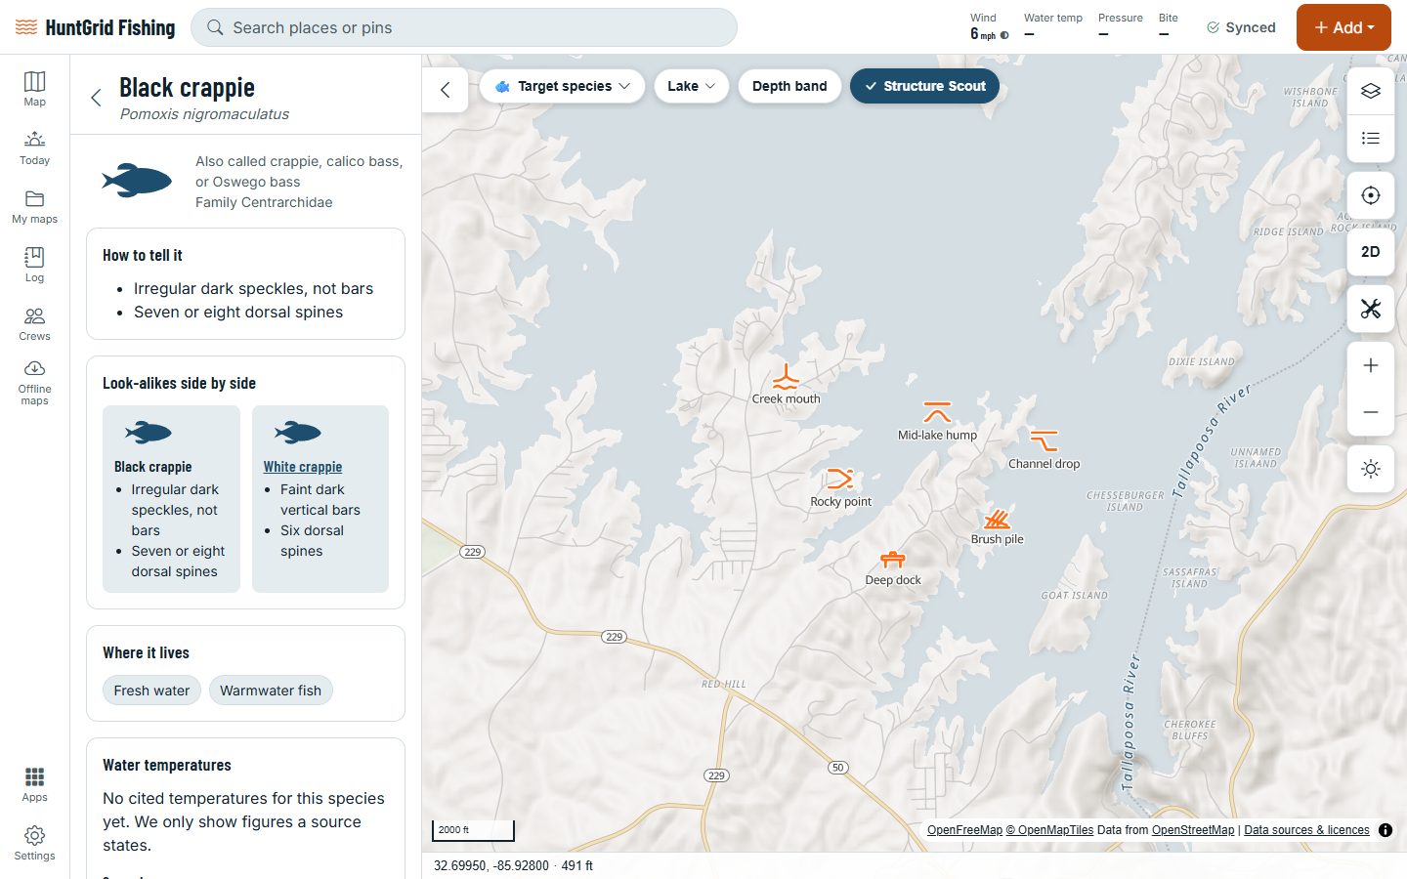Open the map measuring tools

click(1371, 309)
